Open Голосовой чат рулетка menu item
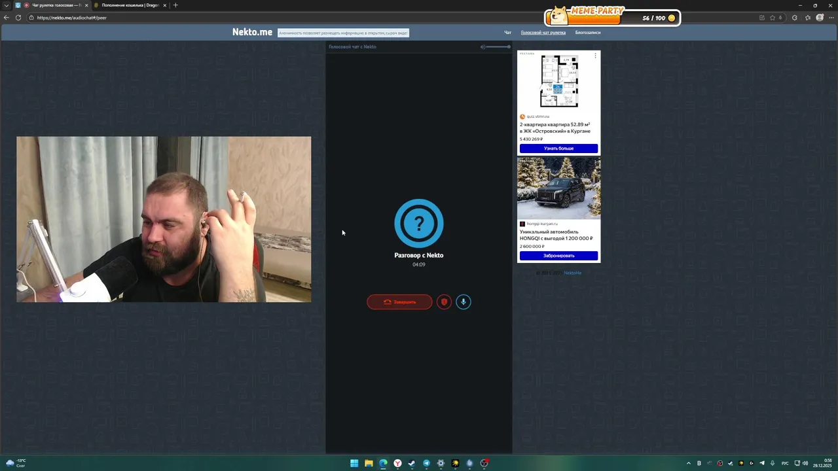This screenshot has width=838, height=471. point(543,32)
